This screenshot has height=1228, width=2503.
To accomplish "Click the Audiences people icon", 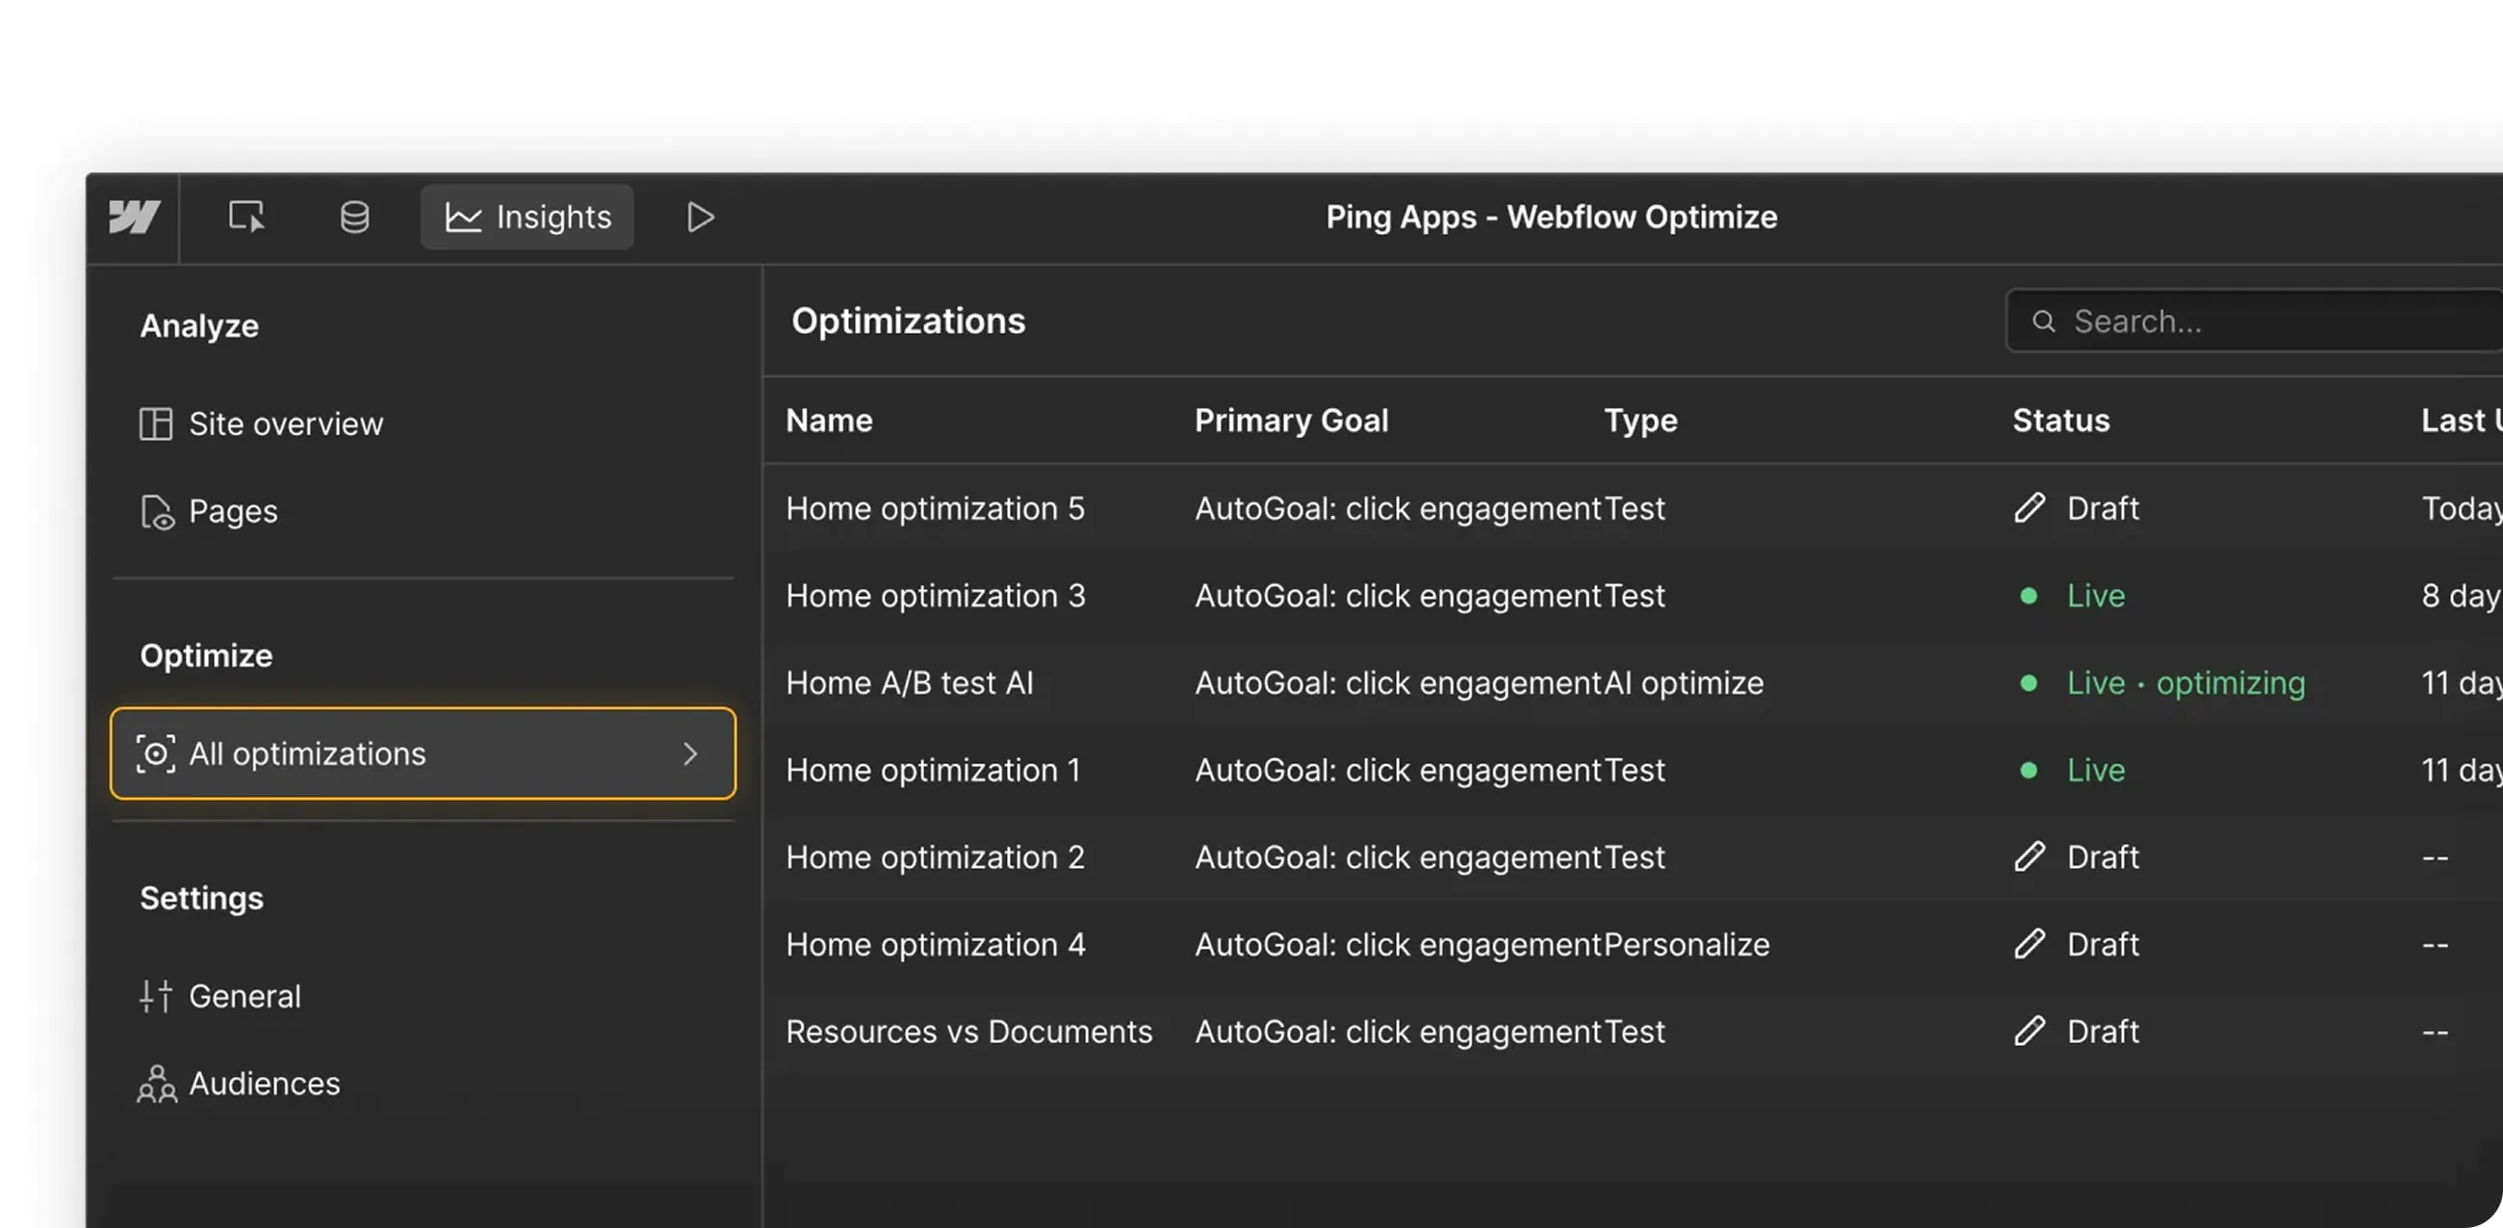I will 156,1085.
